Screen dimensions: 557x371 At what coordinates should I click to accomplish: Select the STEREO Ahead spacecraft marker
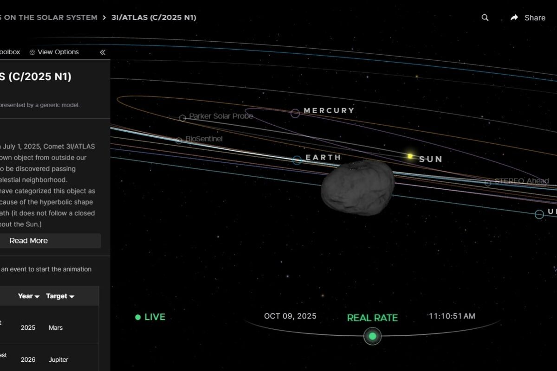coord(487,182)
